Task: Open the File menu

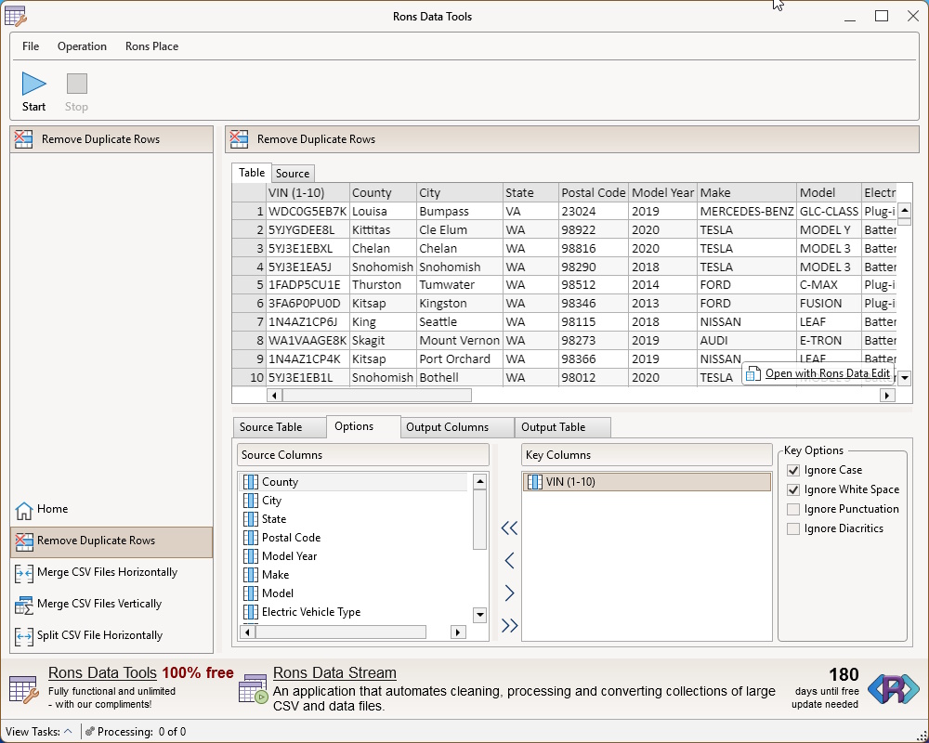Action: (x=31, y=46)
